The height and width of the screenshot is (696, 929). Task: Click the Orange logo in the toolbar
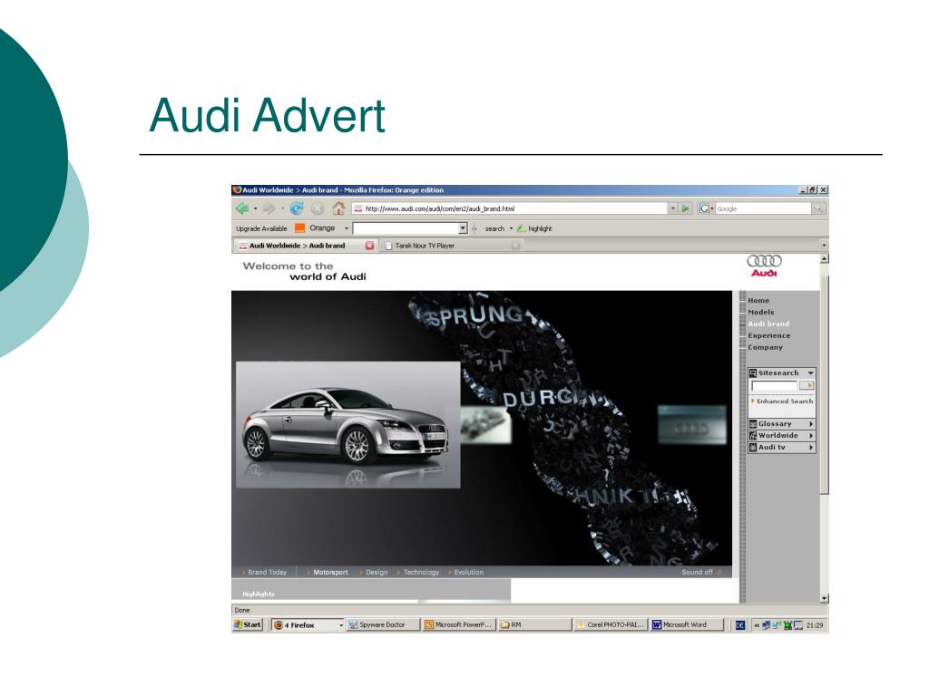tap(299, 228)
